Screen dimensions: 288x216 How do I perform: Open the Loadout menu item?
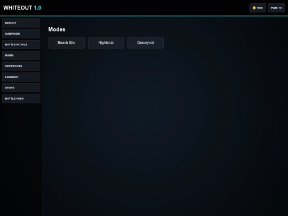[21, 77]
